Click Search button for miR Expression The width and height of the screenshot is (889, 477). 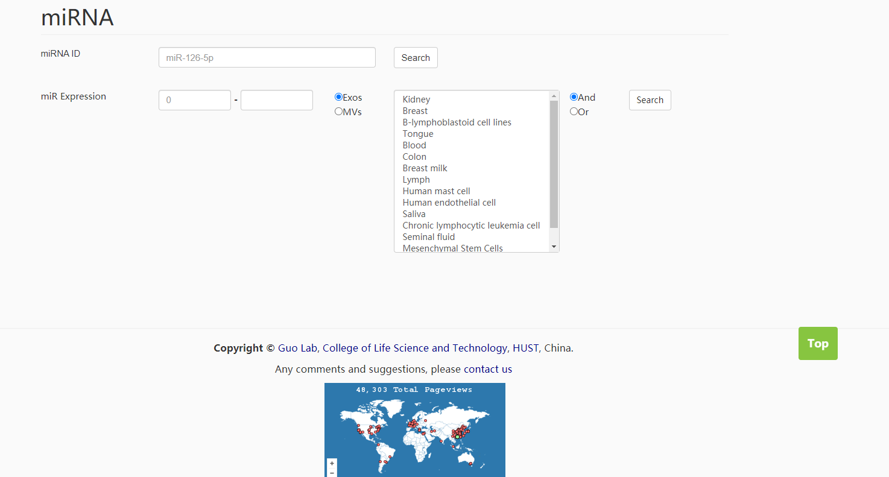[650, 100]
